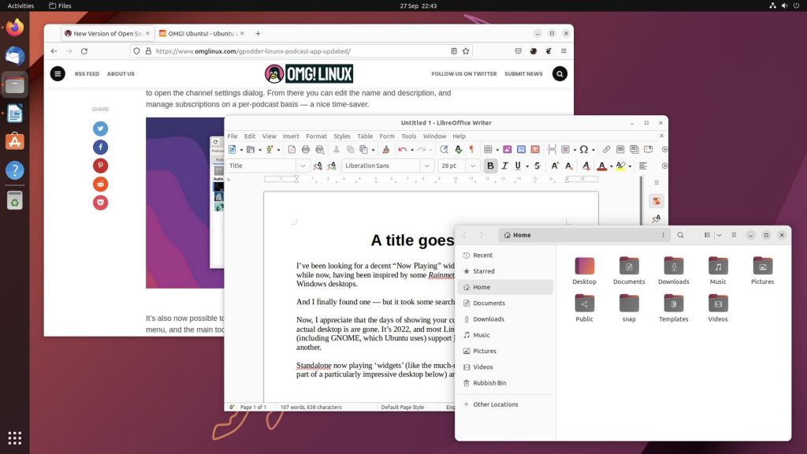
Task: Open Save dropdown arrow in Writer toolbar
Action: pyautogui.click(x=278, y=151)
